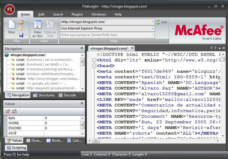Open dropdown arrow next to Open folder

(26, 22)
